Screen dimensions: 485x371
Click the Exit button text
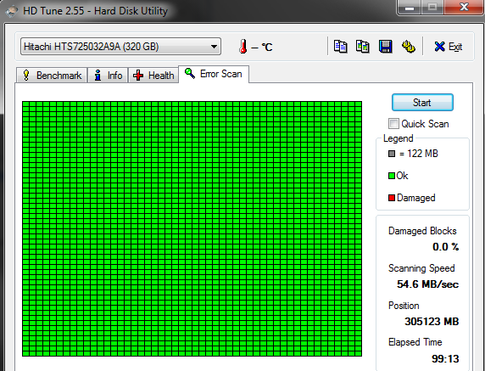tap(455, 47)
